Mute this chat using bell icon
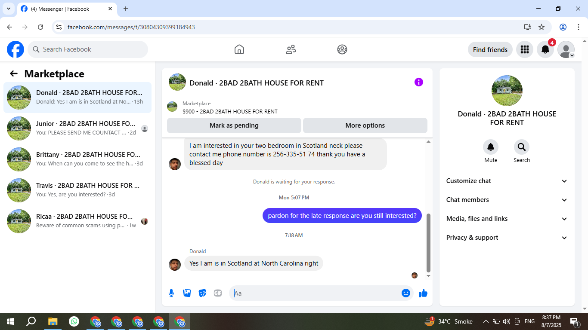This screenshot has width=588, height=330. point(491,147)
